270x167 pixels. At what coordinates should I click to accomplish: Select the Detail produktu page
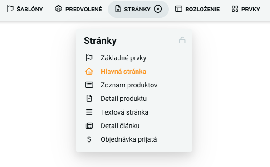click(x=123, y=99)
